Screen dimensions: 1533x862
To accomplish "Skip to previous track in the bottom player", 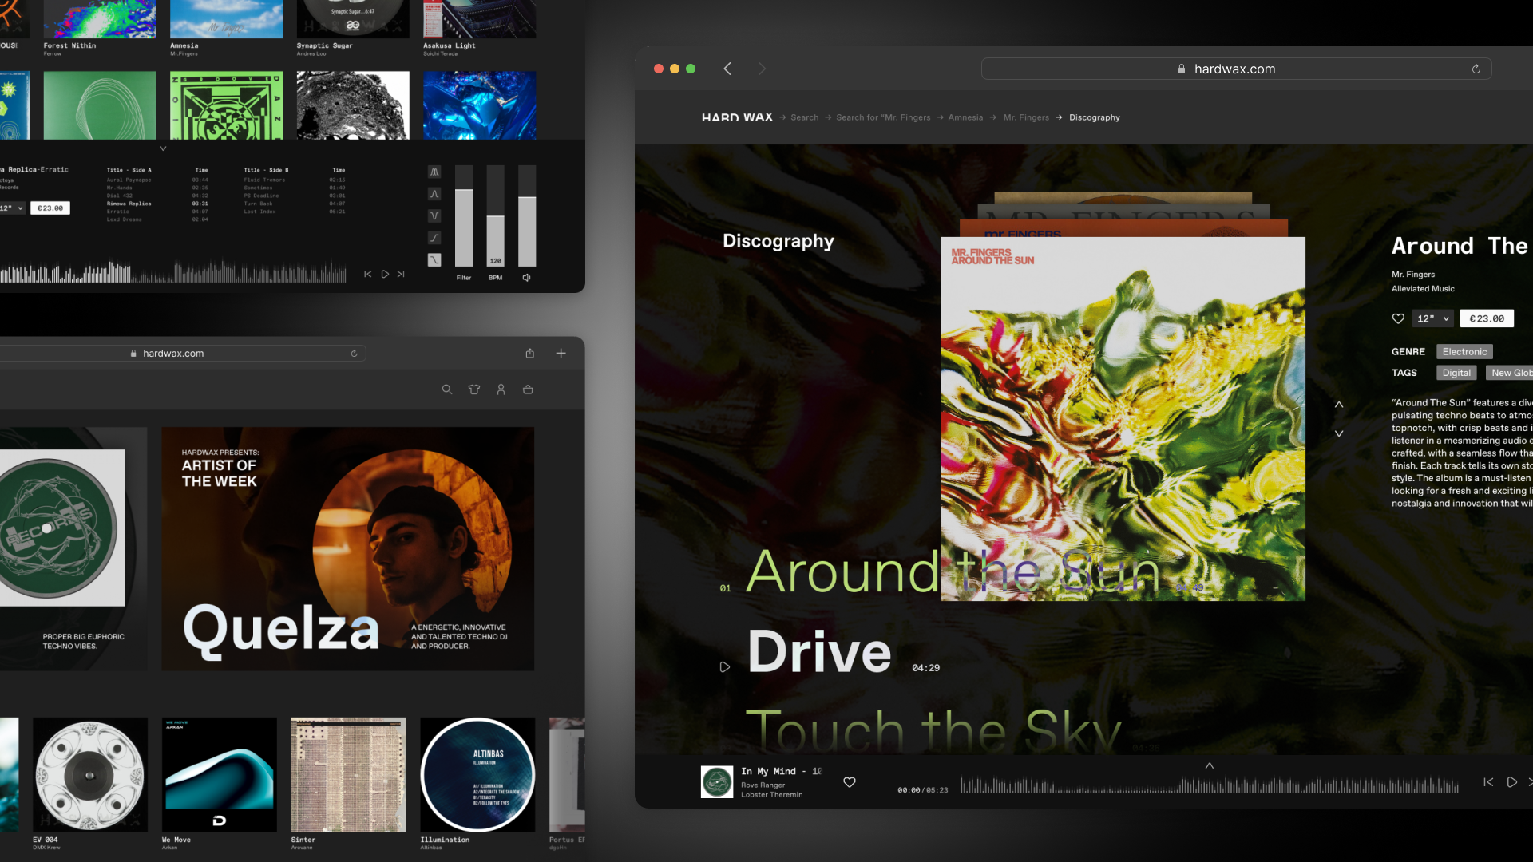I will [x=1488, y=782].
